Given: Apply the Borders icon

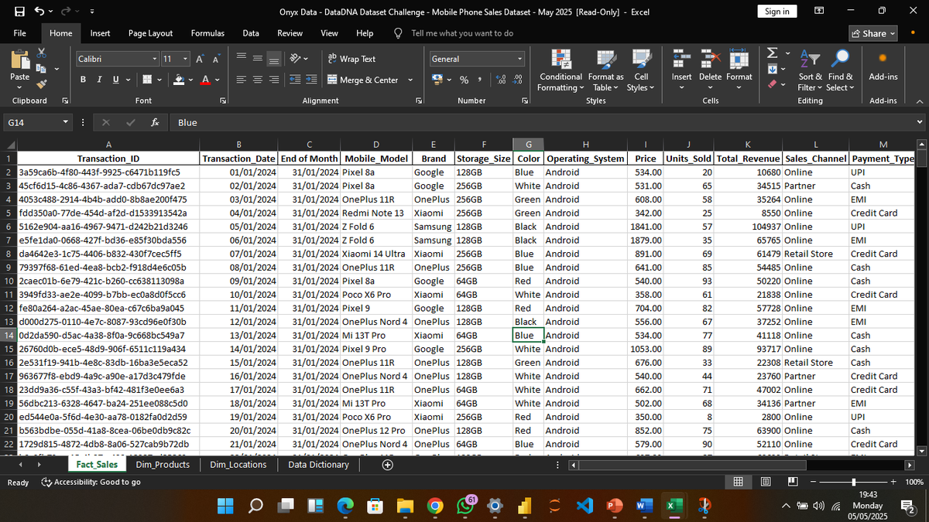Looking at the screenshot, I should click(146, 80).
